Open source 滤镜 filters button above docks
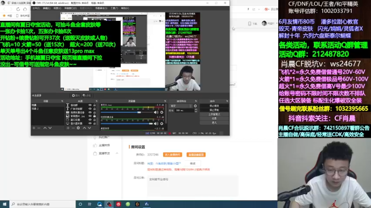 (x=87, y=96)
